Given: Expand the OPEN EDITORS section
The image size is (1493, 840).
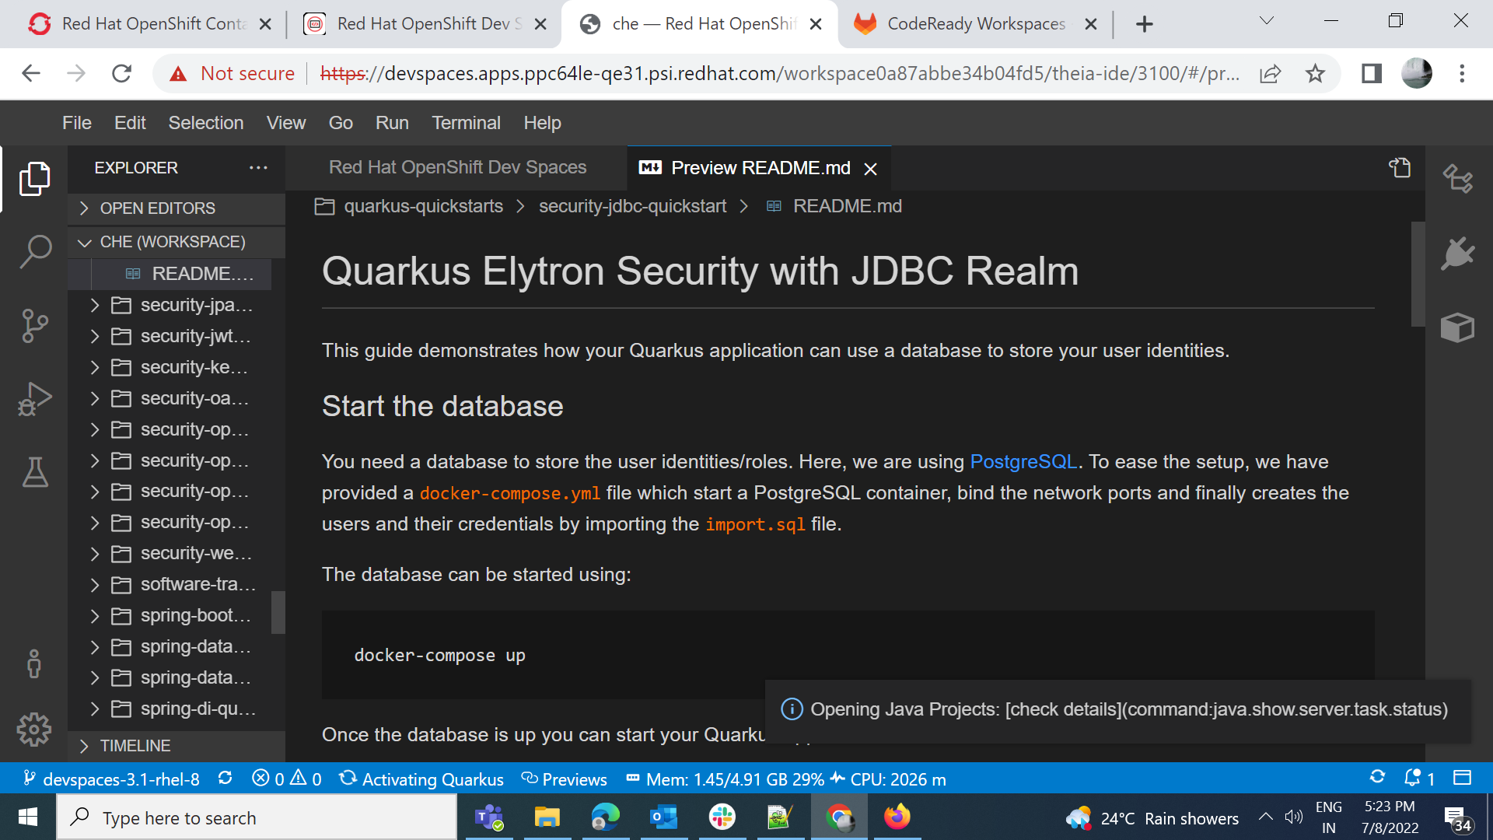Looking at the screenshot, I should (158, 208).
